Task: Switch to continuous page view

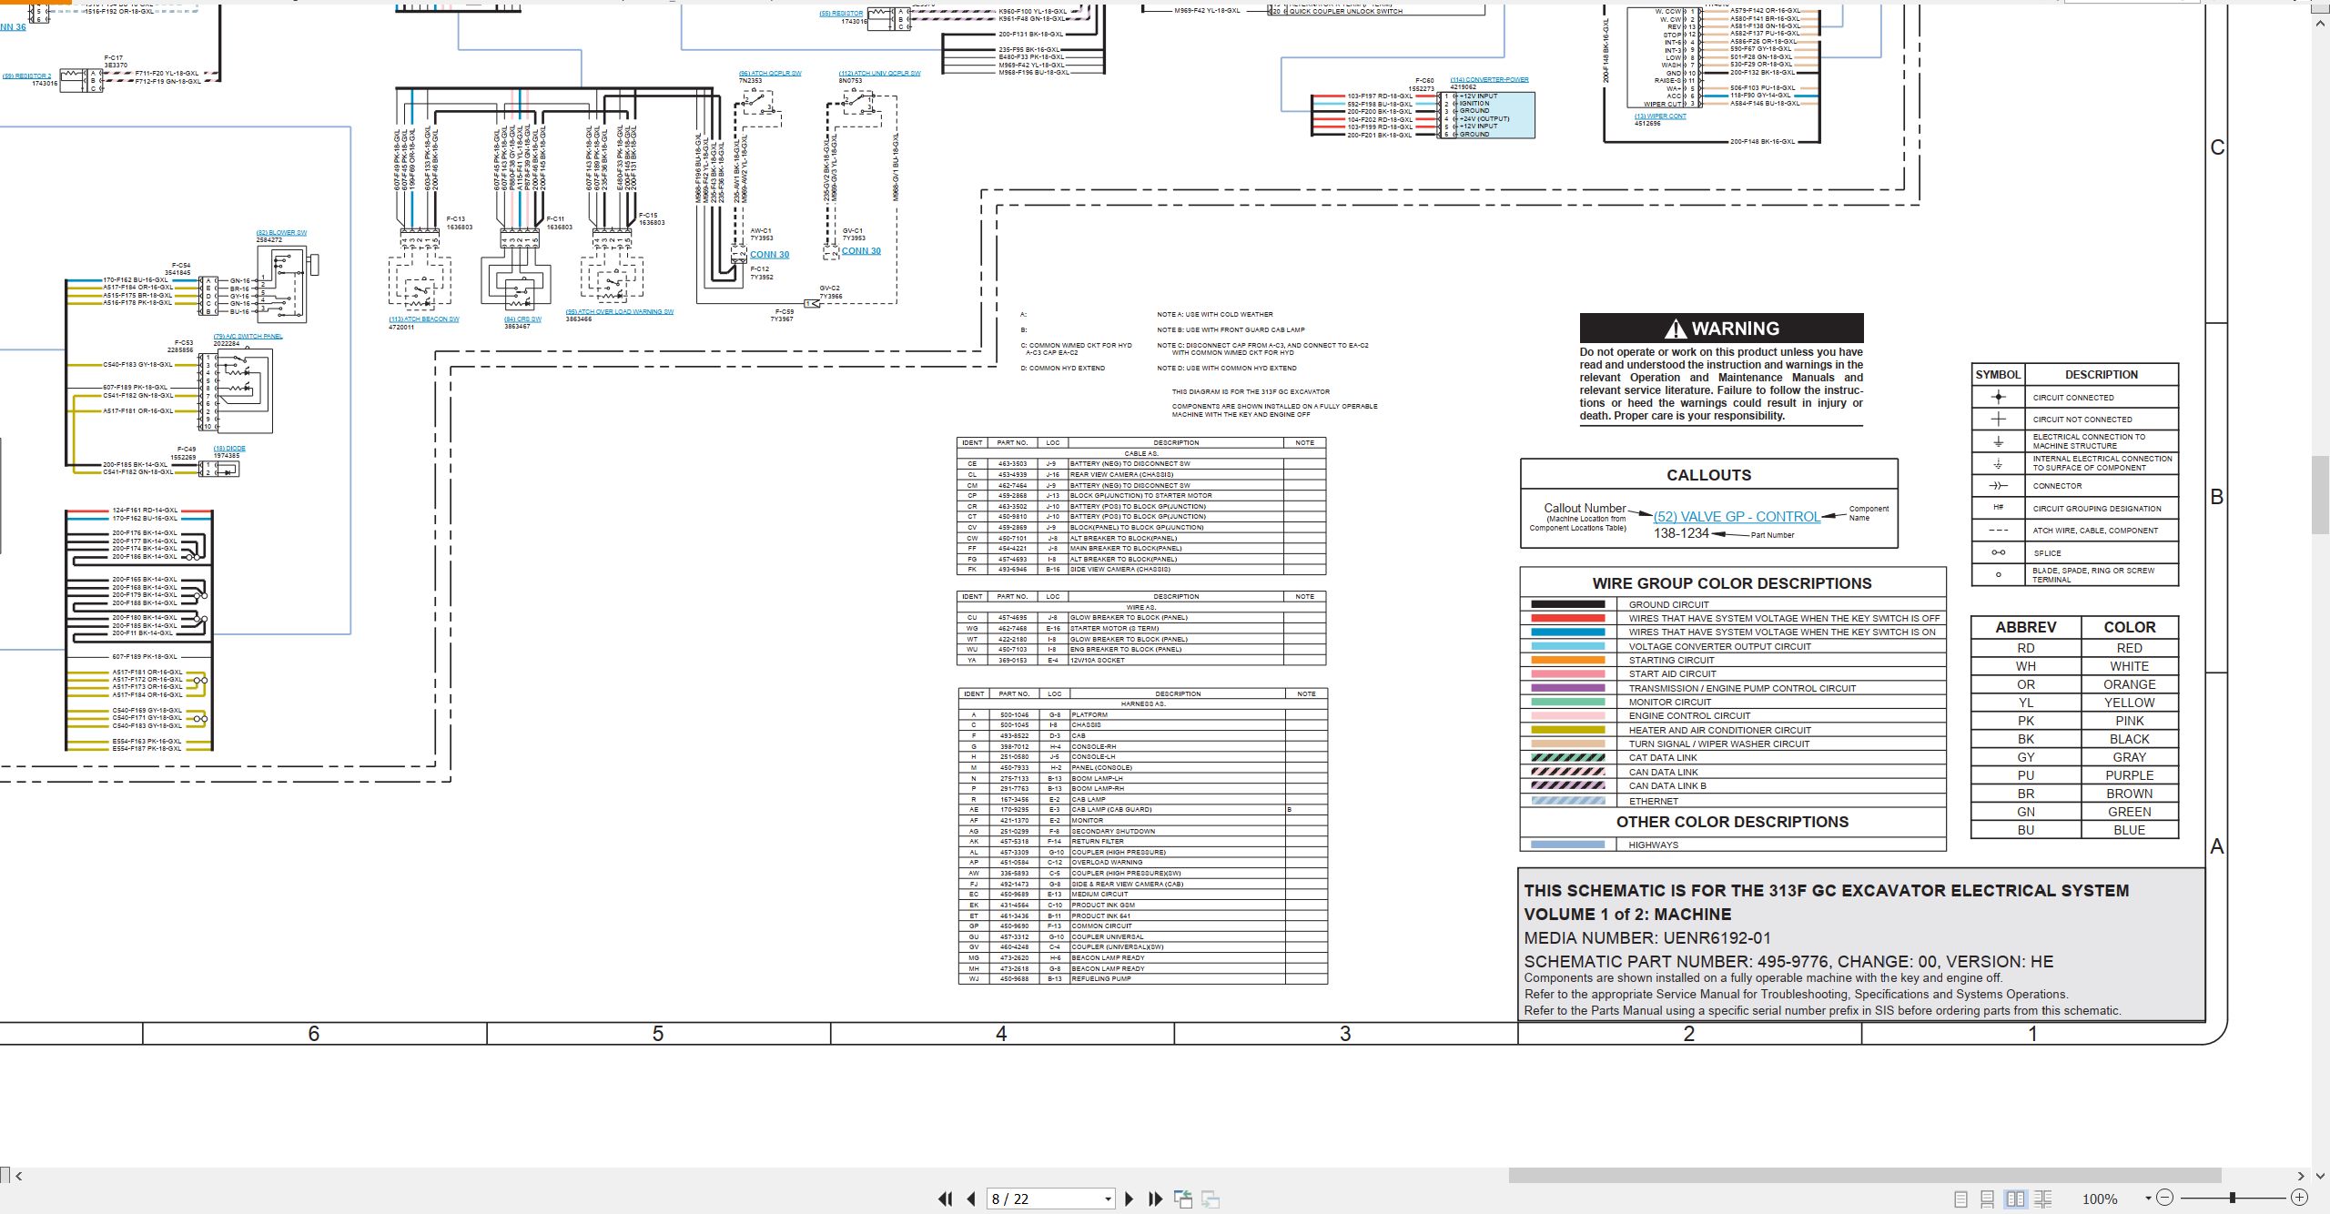Action: 1988,1199
